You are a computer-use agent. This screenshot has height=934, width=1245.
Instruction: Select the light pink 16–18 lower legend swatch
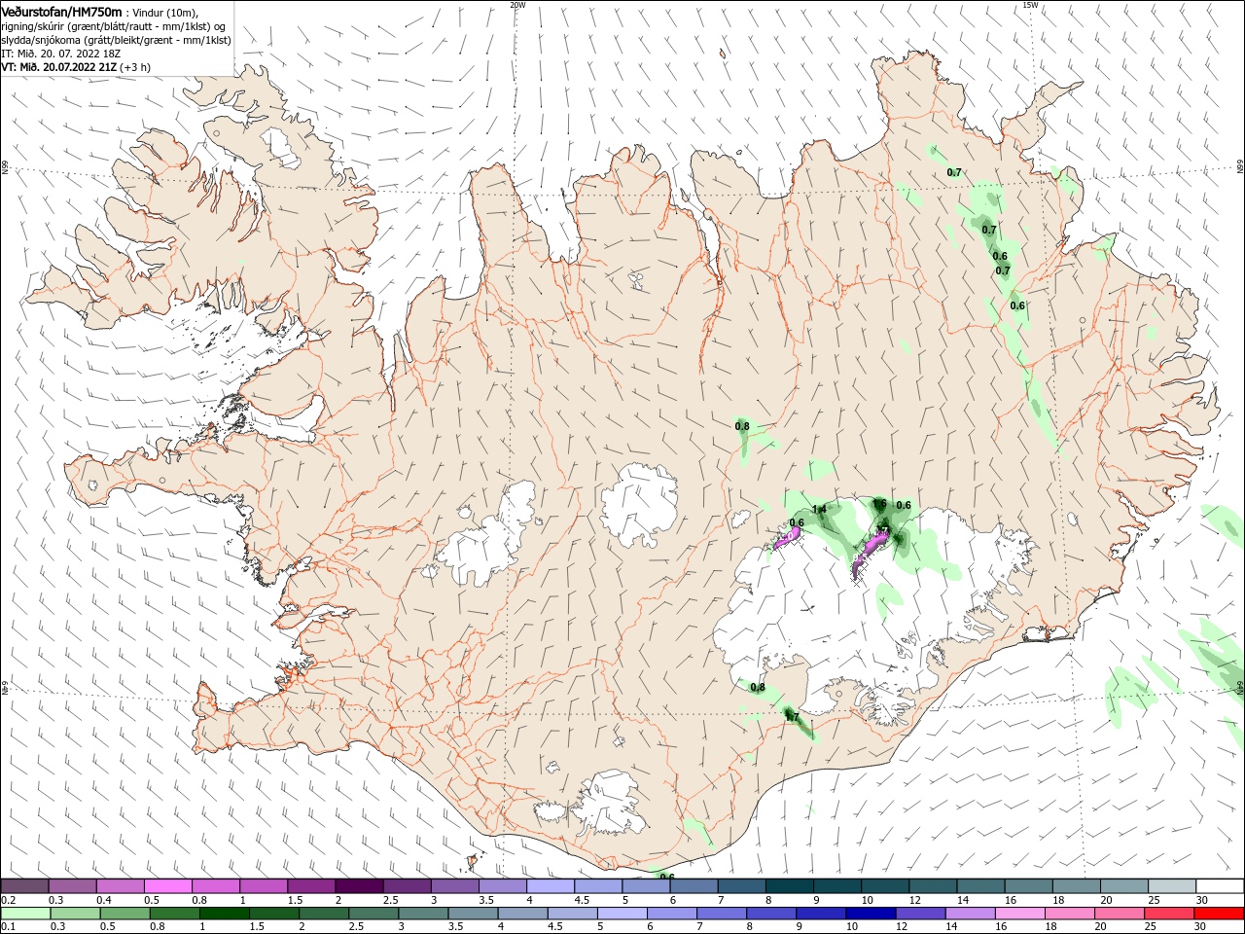click(1020, 913)
